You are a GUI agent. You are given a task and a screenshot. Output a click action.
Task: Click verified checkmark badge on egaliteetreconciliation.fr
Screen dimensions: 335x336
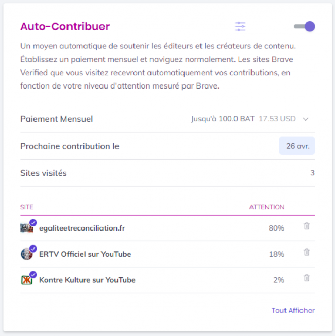33,222
